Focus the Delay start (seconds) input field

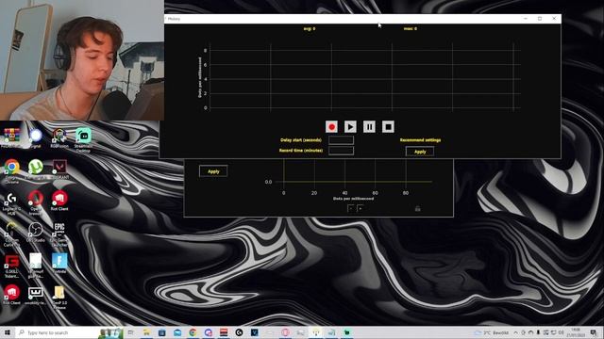pos(341,140)
